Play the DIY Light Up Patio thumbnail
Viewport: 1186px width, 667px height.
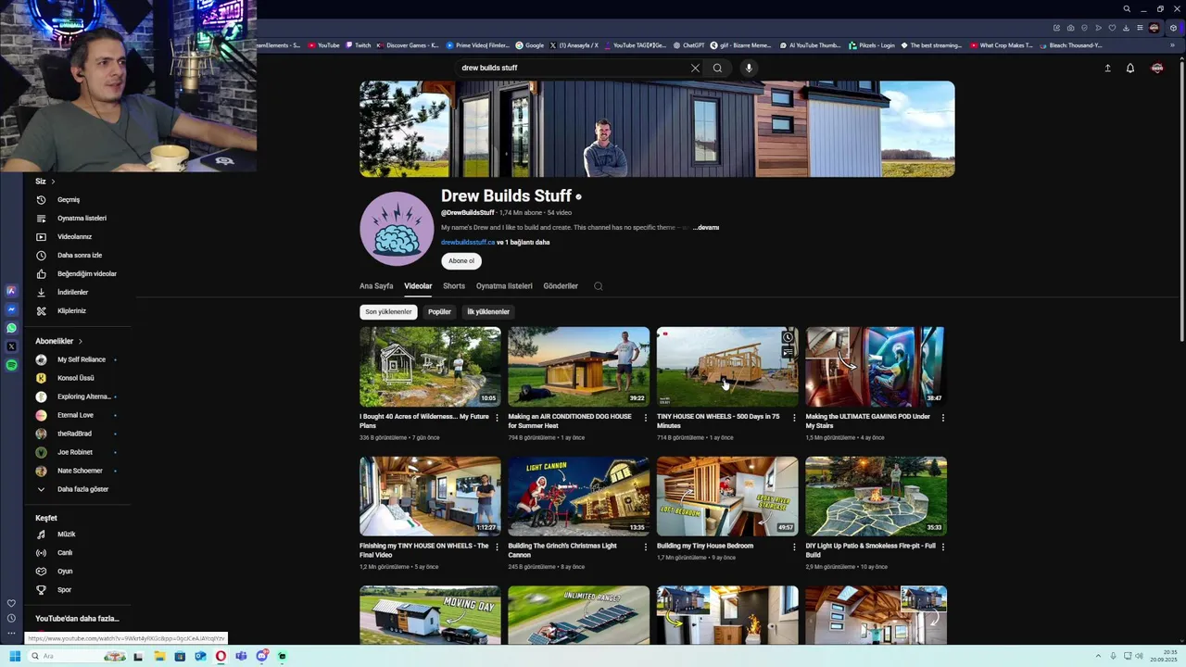click(x=876, y=496)
